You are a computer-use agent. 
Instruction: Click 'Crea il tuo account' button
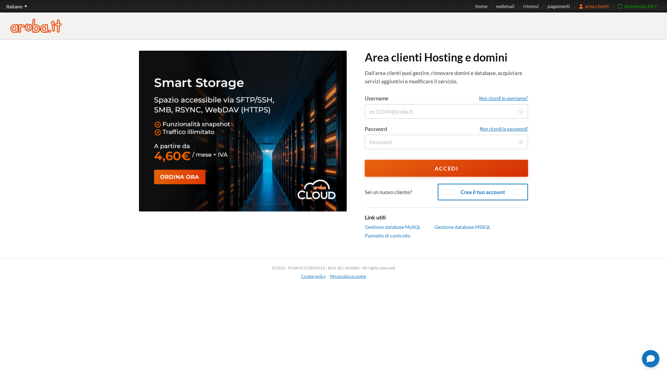[483, 192]
